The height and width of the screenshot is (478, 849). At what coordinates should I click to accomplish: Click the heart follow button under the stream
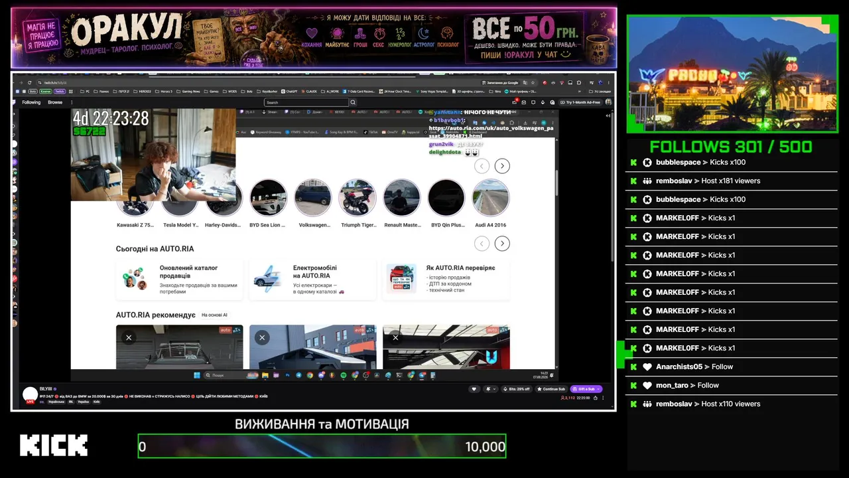(x=474, y=389)
